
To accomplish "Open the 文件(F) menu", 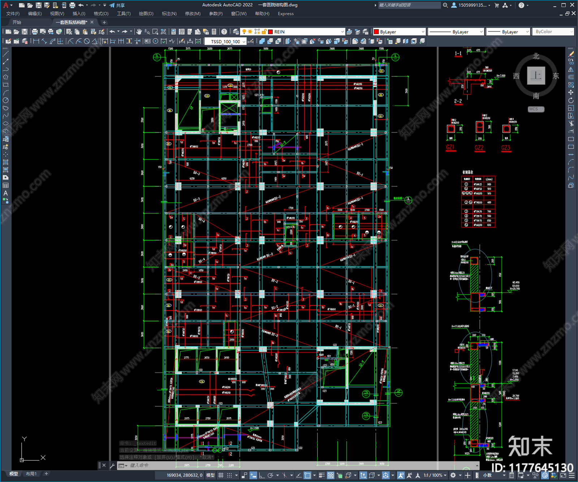I will (x=13, y=14).
